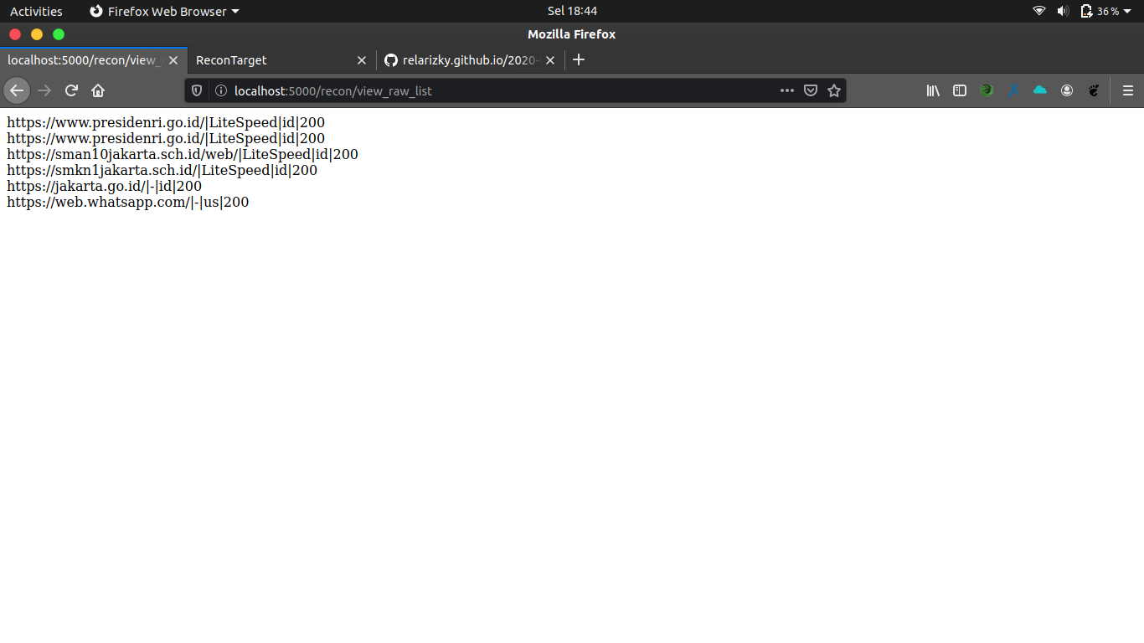Click the jakarta.go.id line
This screenshot has width=1144, height=643.
coord(105,186)
